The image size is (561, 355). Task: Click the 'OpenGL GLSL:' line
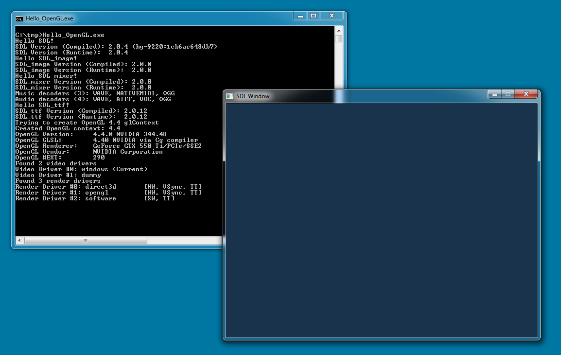tap(106, 140)
